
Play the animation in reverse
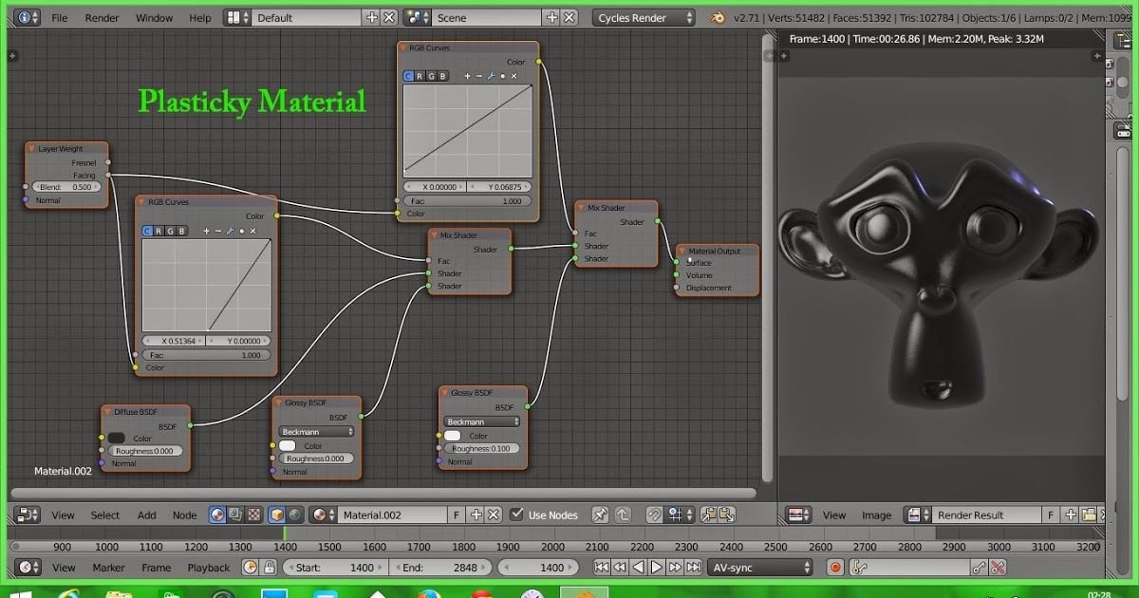(x=638, y=568)
